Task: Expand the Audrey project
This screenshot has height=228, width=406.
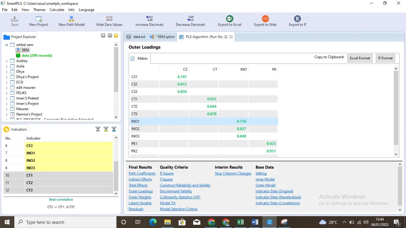Action: [7, 61]
